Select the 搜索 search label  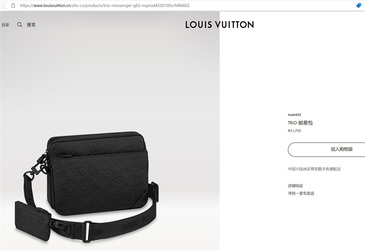click(31, 25)
